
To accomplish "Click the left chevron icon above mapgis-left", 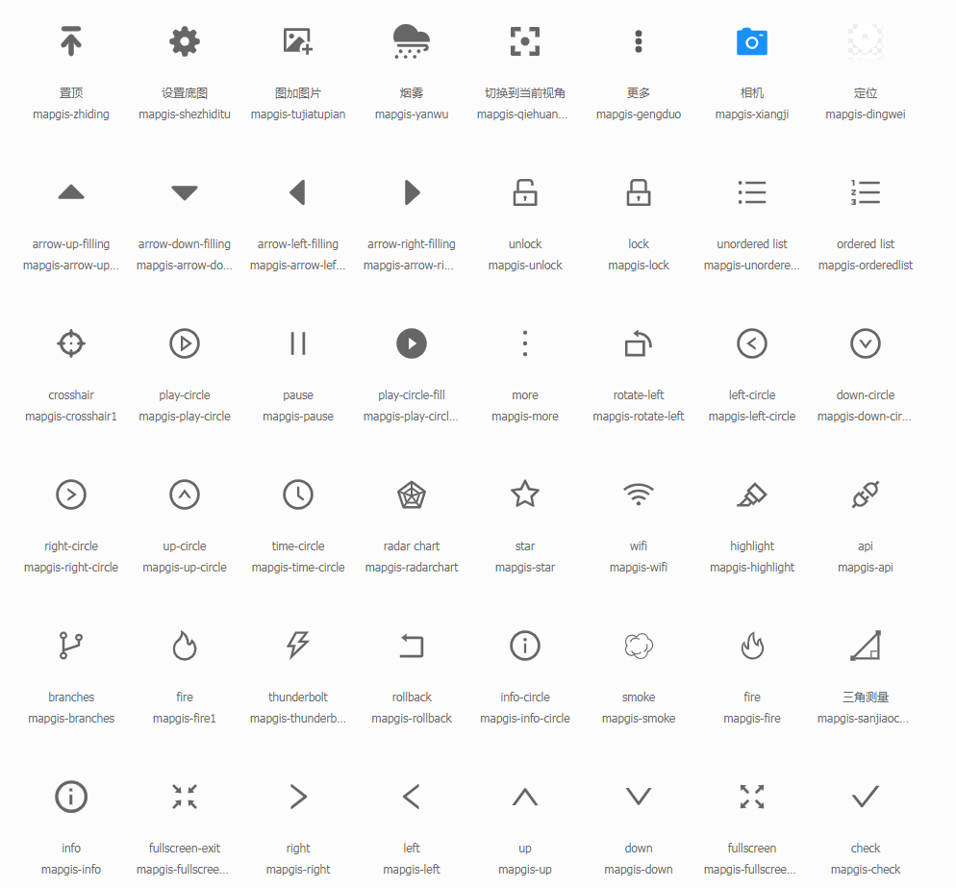I will point(412,797).
